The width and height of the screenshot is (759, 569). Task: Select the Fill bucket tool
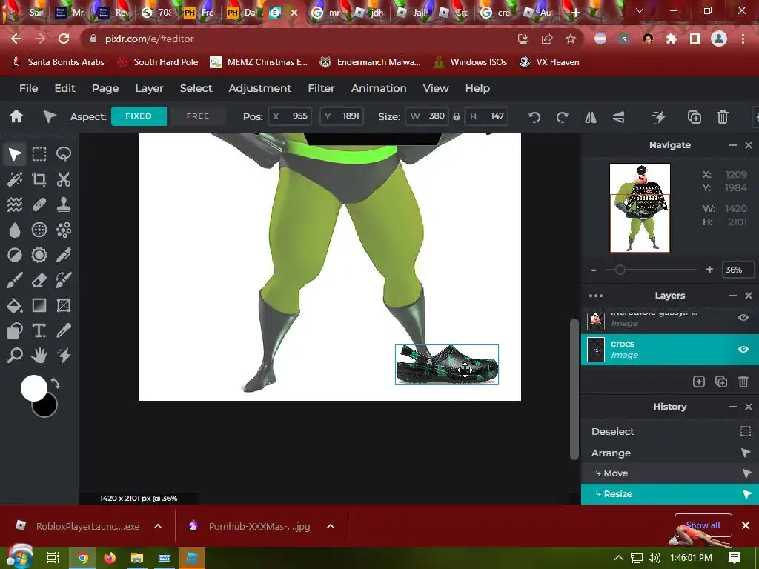15,305
